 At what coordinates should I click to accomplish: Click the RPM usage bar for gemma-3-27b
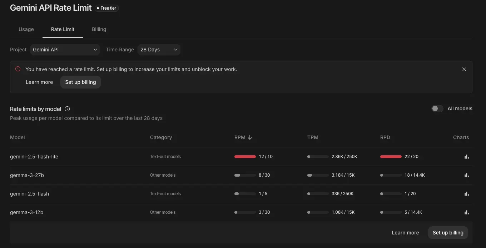(x=245, y=175)
